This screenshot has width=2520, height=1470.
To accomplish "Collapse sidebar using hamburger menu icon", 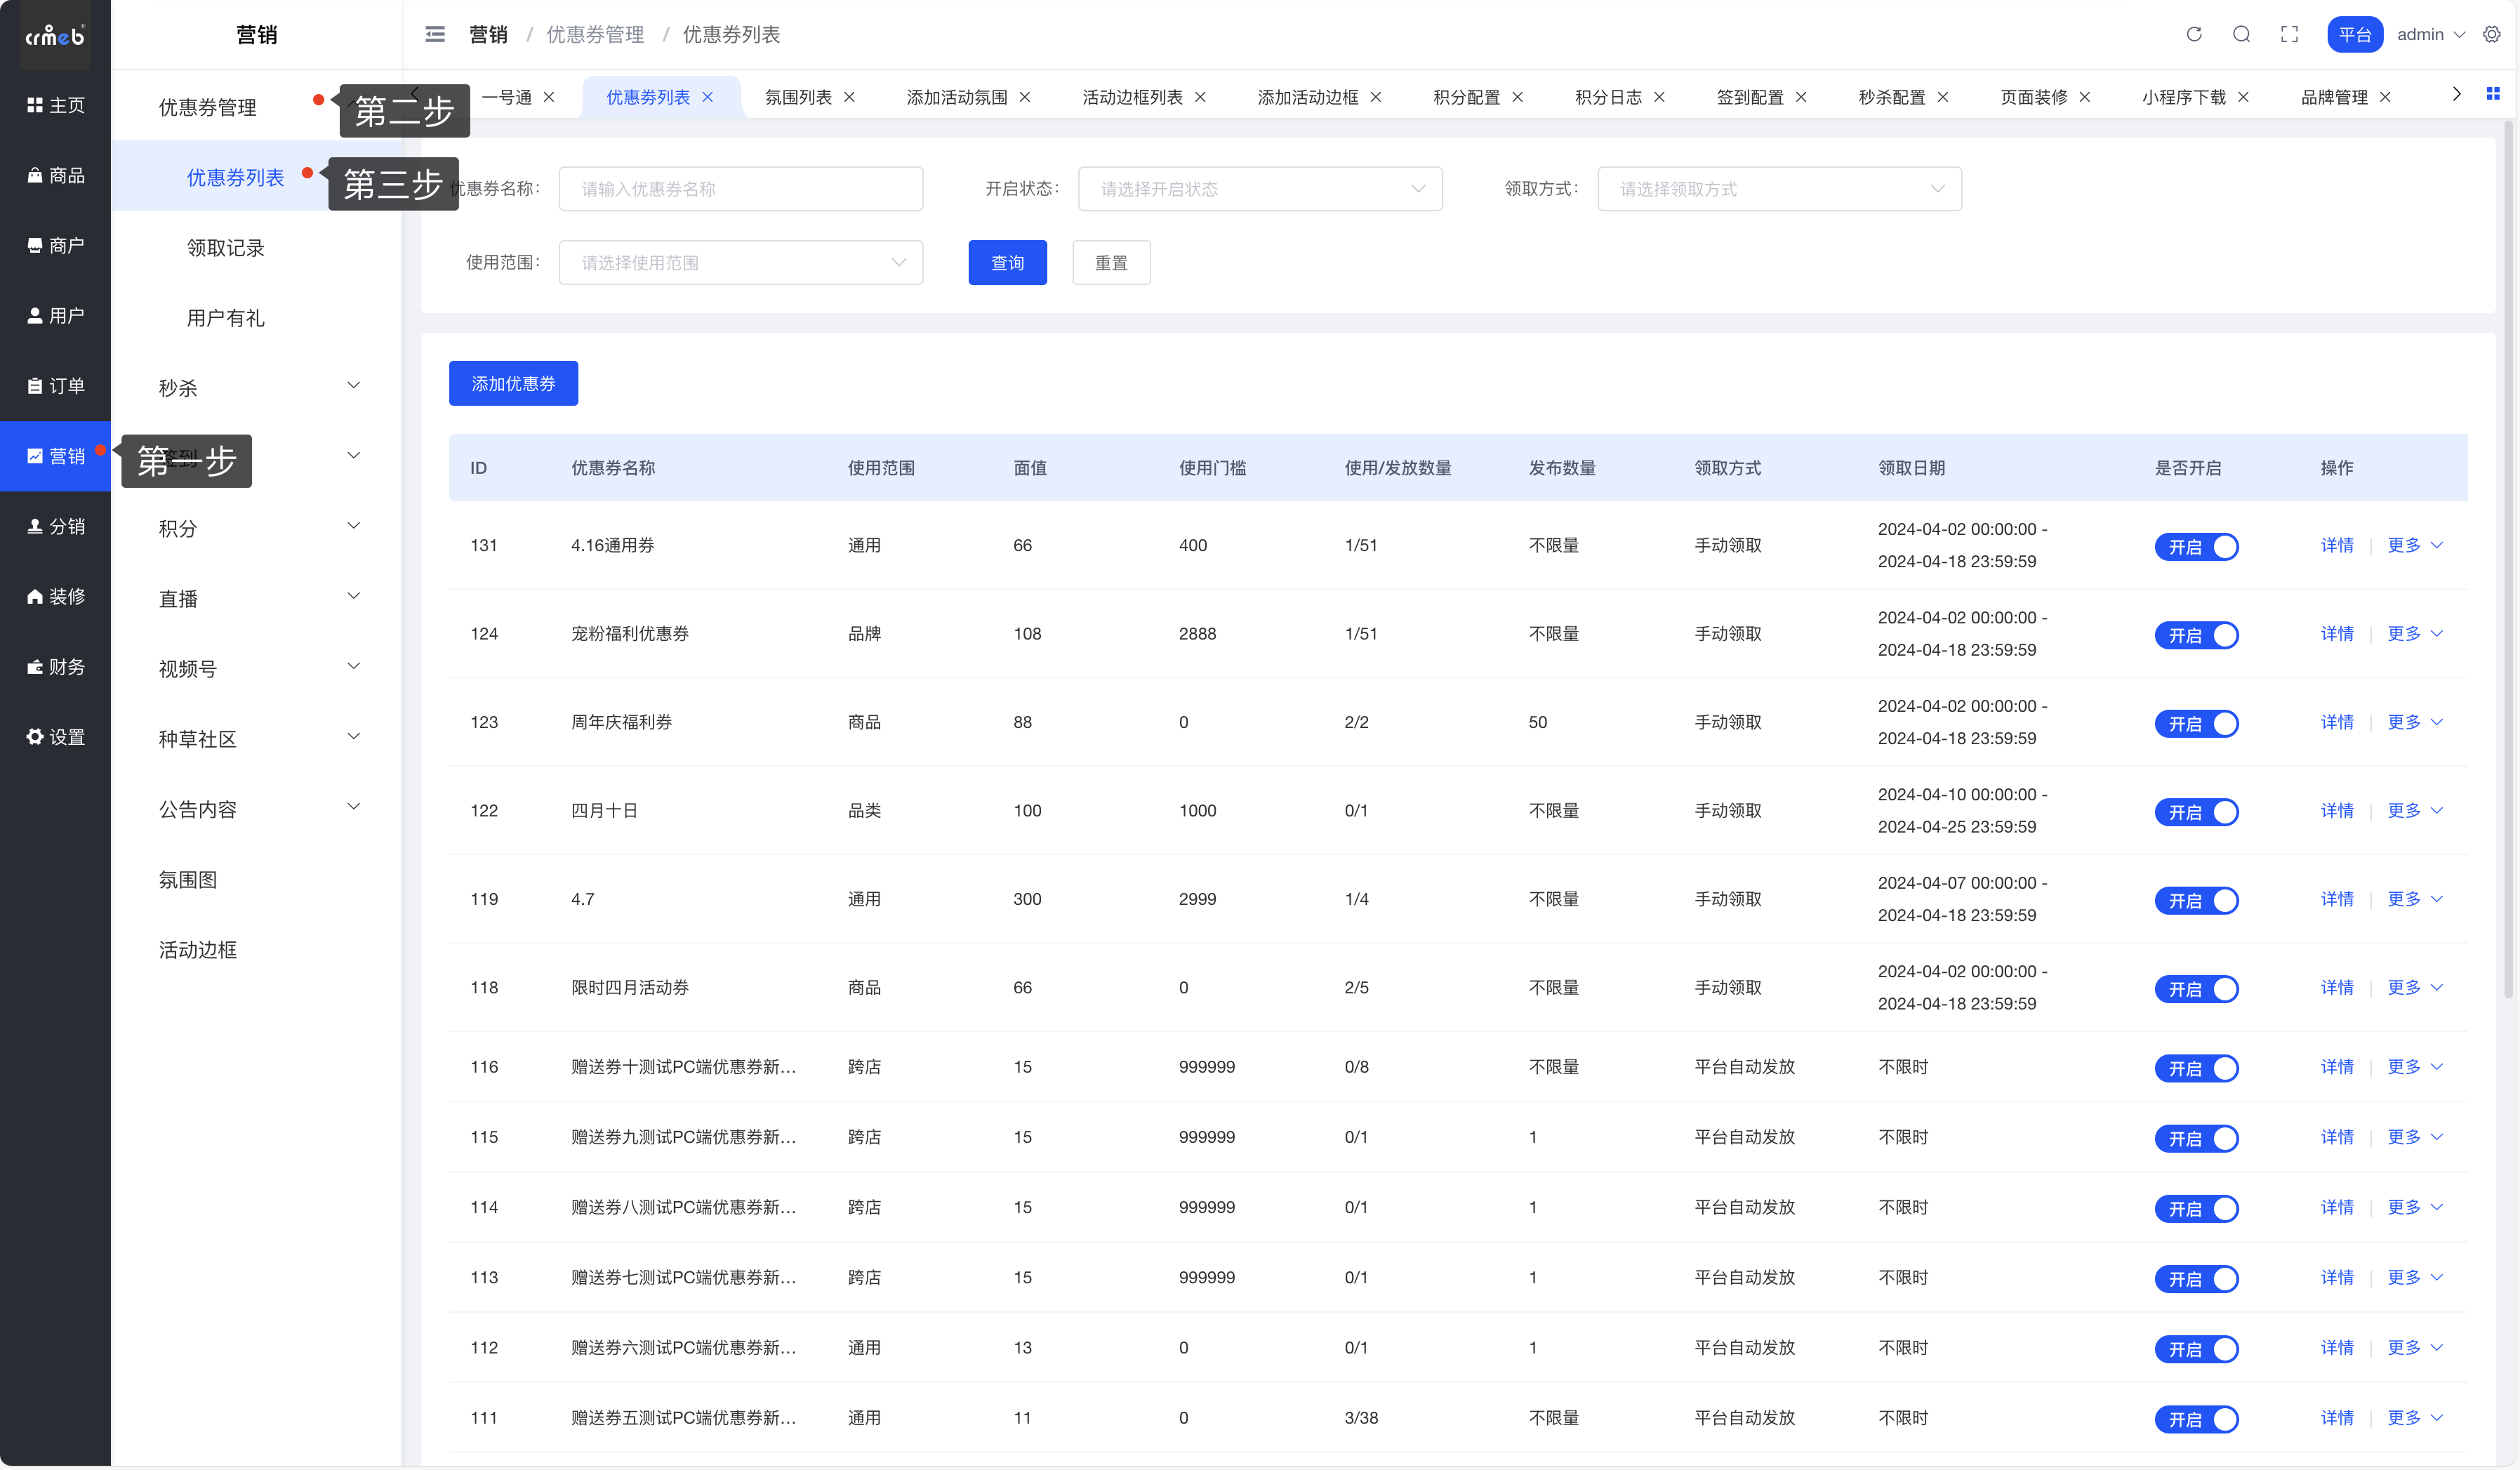I will click(x=435, y=34).
